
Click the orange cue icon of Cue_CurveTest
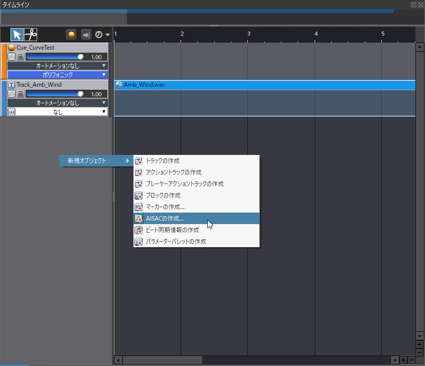pyautogui.click(x=12, y=48)
